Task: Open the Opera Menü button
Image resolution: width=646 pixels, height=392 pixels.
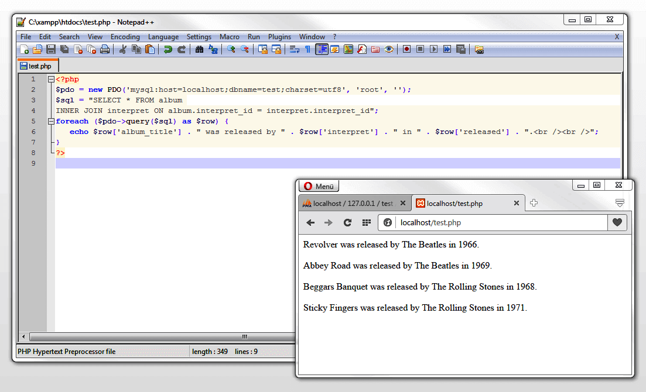Action: (x=318, y=185)
